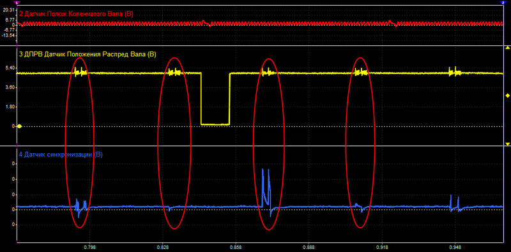The width and height of the screenshot is (511, 252).
Task: Select channel 3 ДПРВ camshaft sensor label
Action: (x=88, y=54)
